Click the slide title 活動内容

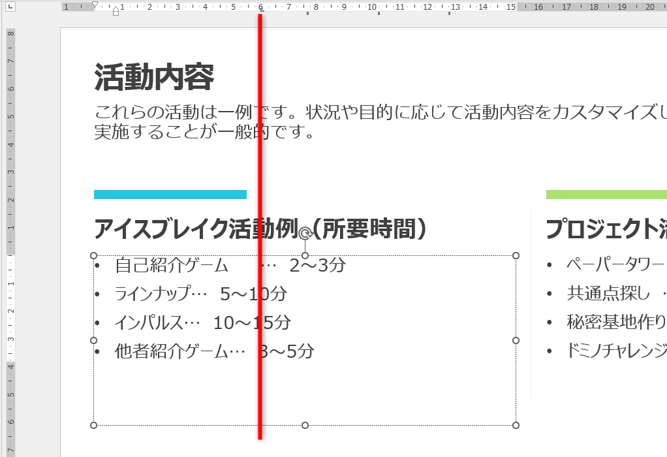click(x=154, y=77)
